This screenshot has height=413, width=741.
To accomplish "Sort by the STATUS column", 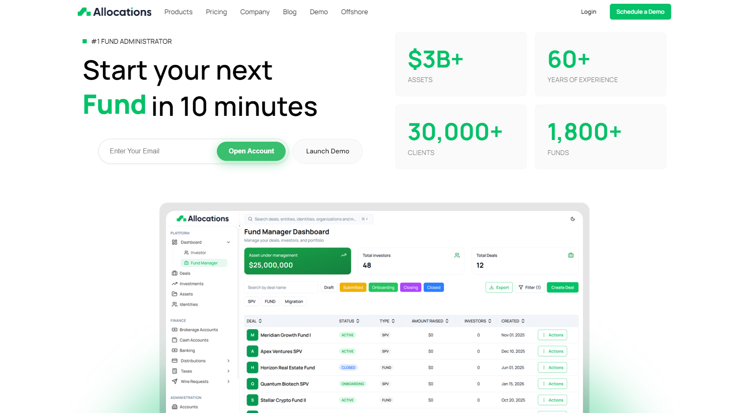I will pos(349,321).
